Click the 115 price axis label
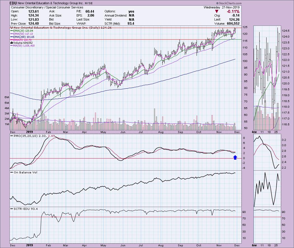 coord(245,41)
